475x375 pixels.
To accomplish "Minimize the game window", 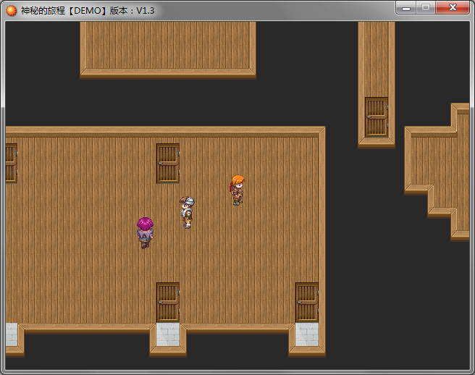I will click(x=406, y=8).
